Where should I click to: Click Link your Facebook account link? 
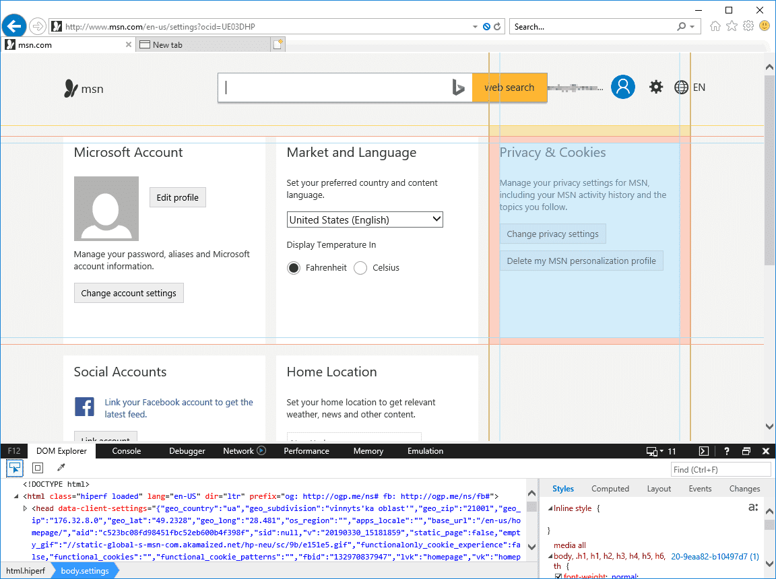[179, 409]
